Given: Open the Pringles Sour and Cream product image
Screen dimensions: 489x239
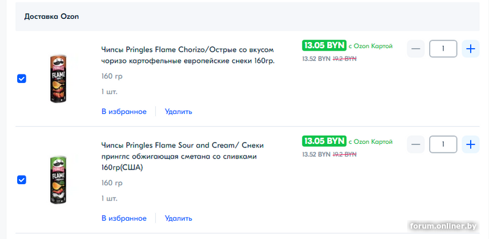Looking at the screenshot, I should (x=58, y=180).
